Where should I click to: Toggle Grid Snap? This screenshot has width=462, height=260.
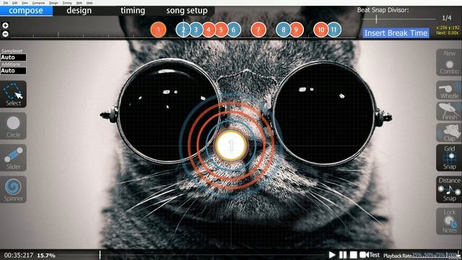pos(449,157)
